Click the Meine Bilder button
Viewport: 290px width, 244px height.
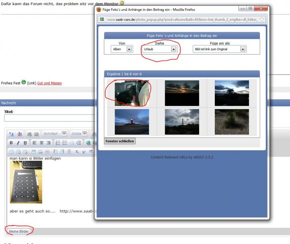click(19, 231)
